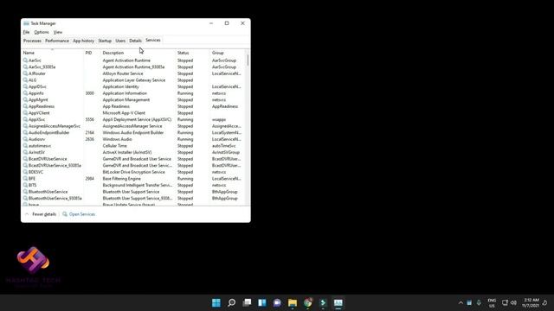This screenshot has width=554, height=311.
Task: Click the BFE service icon
Action: click(25, 179)
